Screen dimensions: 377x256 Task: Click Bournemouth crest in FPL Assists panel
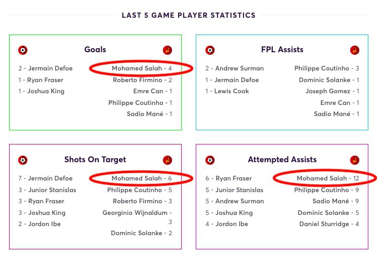(210, 50)
